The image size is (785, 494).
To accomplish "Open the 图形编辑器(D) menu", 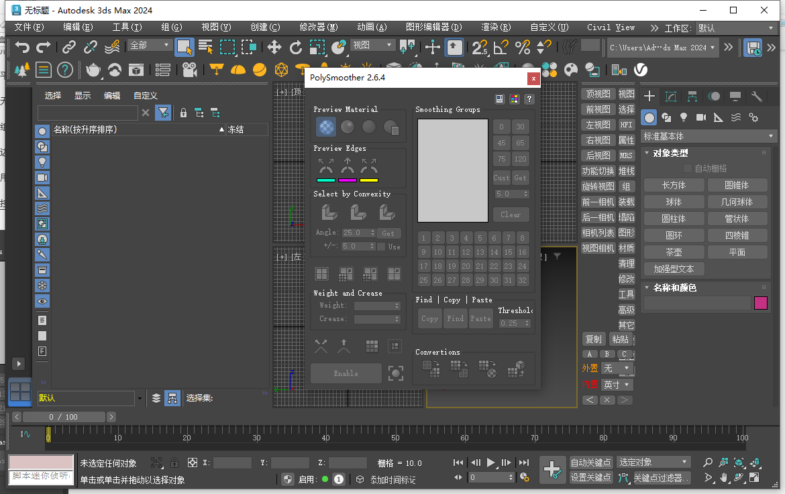I will click(x=433, y=27).
